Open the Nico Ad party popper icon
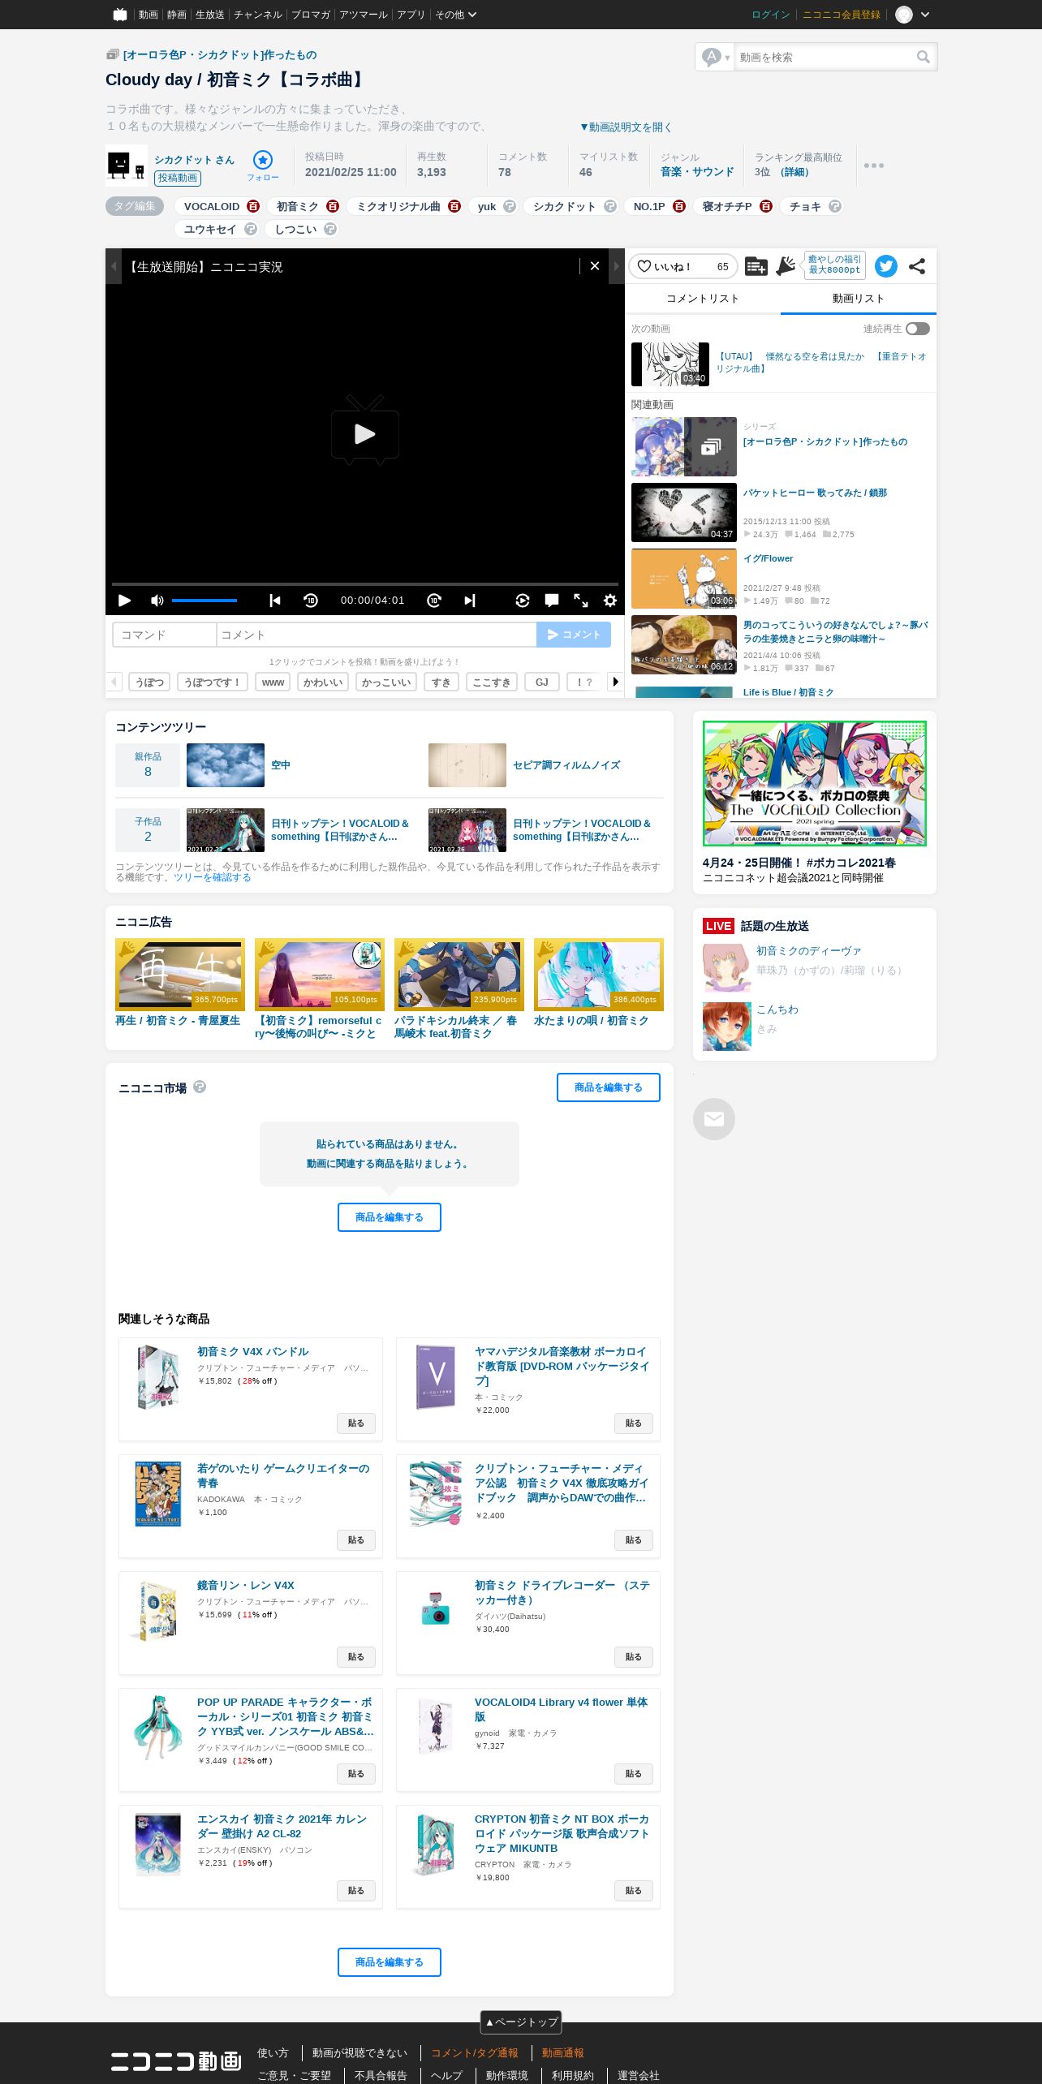The image size is (1042, 2084). (786, 266)
